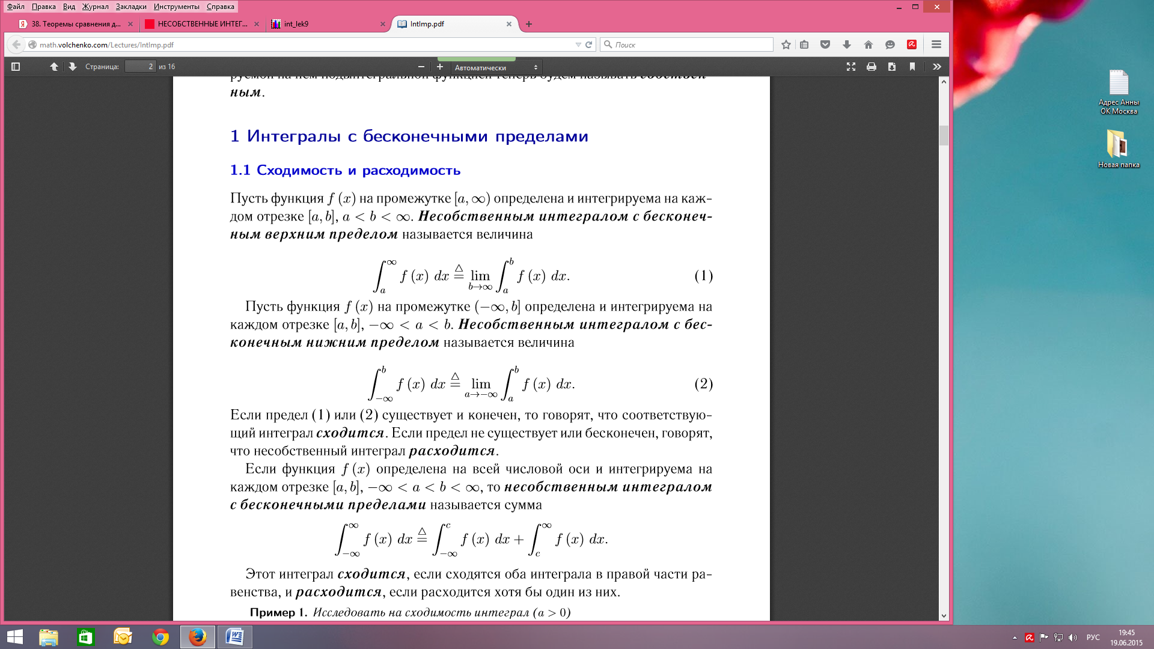Select Адрес Анны ОК Москва desktop file
The image size is (1154, 649).
[1119, 92]
